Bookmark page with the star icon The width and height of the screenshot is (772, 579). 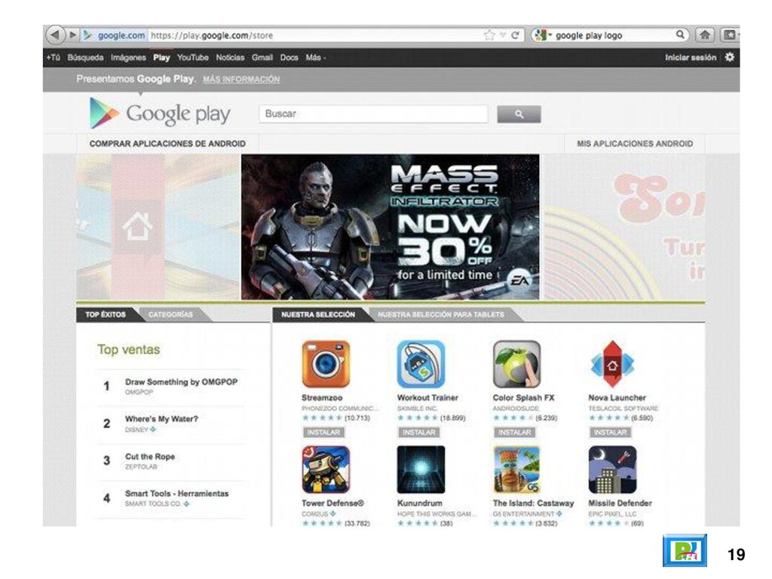(x=489, y=35)
